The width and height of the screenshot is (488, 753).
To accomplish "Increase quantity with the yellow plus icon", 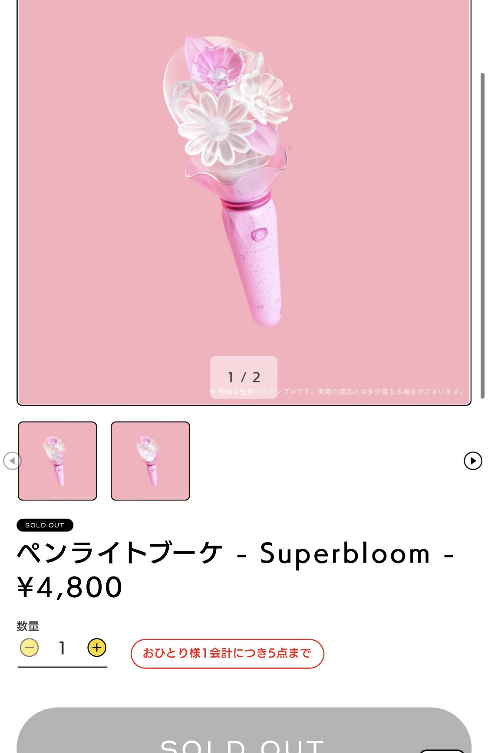I will click(x=97, y=648).
